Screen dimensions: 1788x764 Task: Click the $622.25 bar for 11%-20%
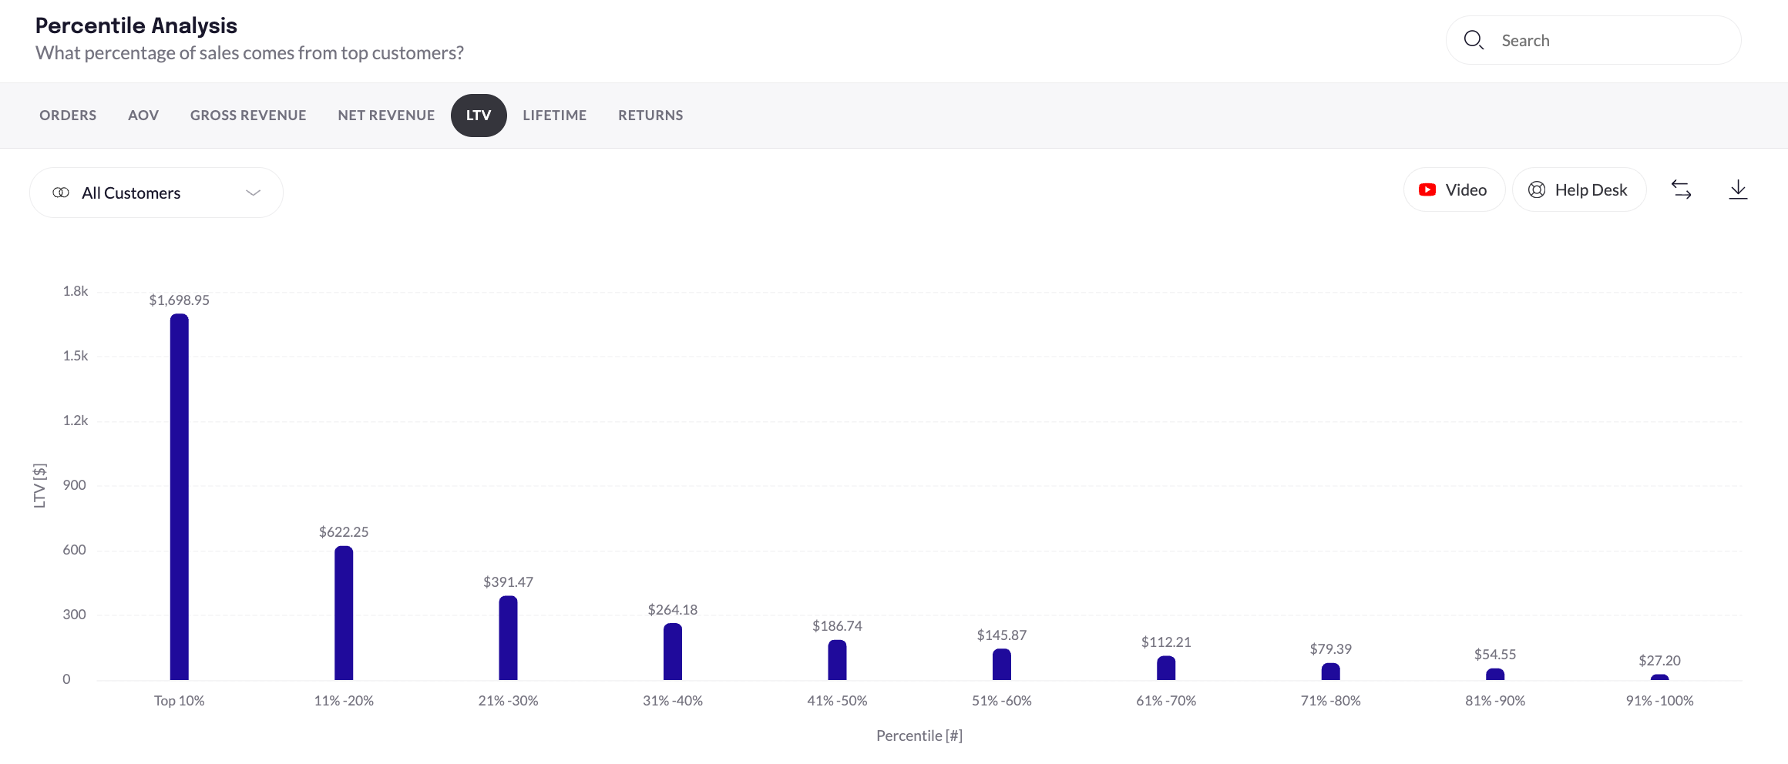coord(344,612)
